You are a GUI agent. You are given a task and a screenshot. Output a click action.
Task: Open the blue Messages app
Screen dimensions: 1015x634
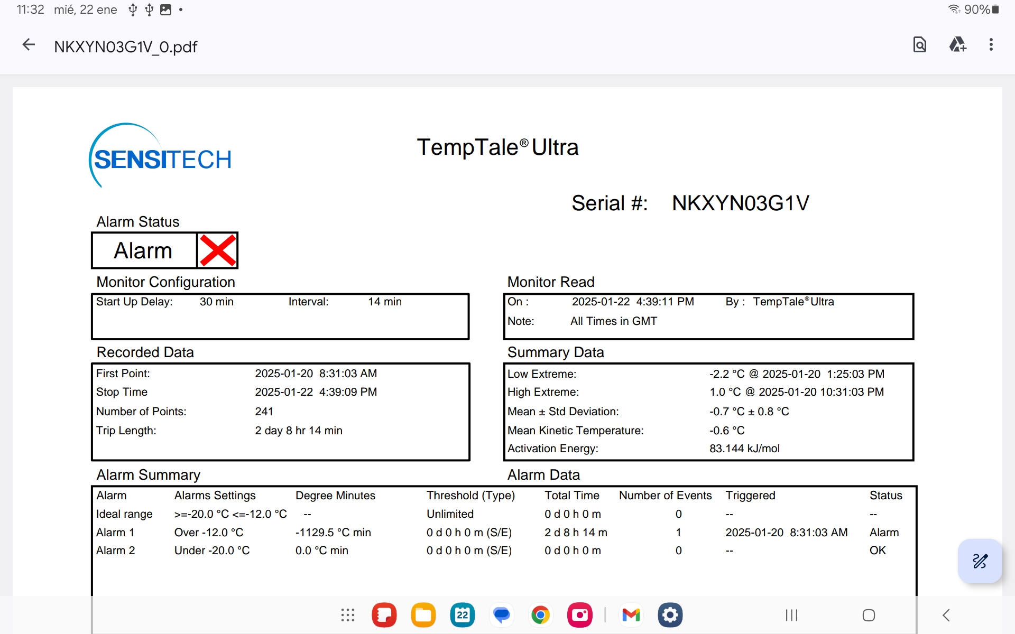point(501,615)
